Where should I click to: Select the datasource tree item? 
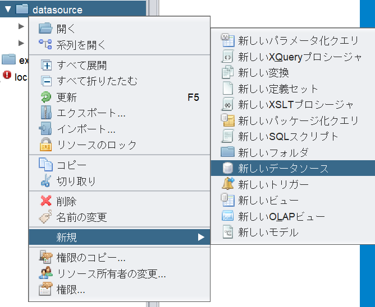click(73, 9)
